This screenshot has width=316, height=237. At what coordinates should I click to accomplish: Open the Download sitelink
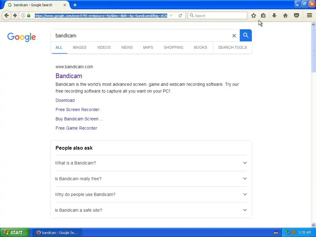pos(65,100)
